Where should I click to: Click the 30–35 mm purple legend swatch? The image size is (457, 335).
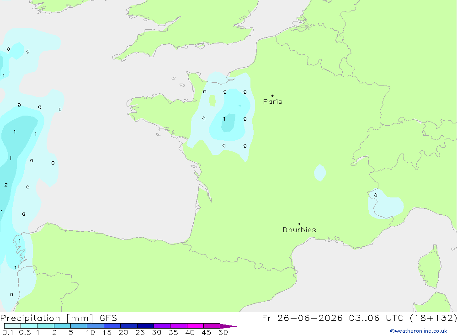tap(162, 326)
